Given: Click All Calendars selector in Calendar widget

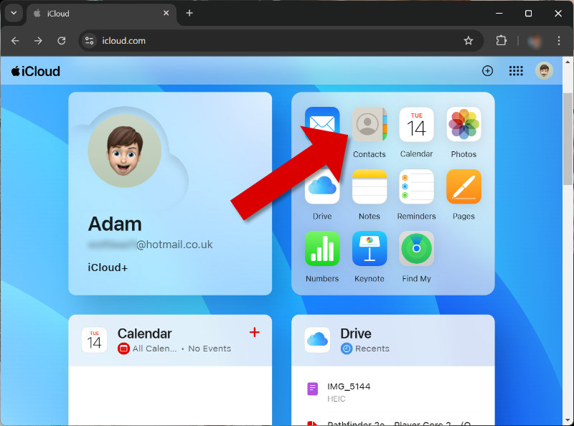Looking at the screenshot, I should point(148,349).
